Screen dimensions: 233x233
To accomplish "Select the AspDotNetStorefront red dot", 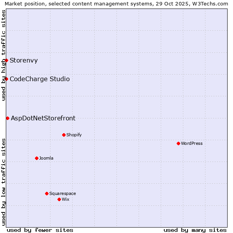I will [x=7, y=118].
